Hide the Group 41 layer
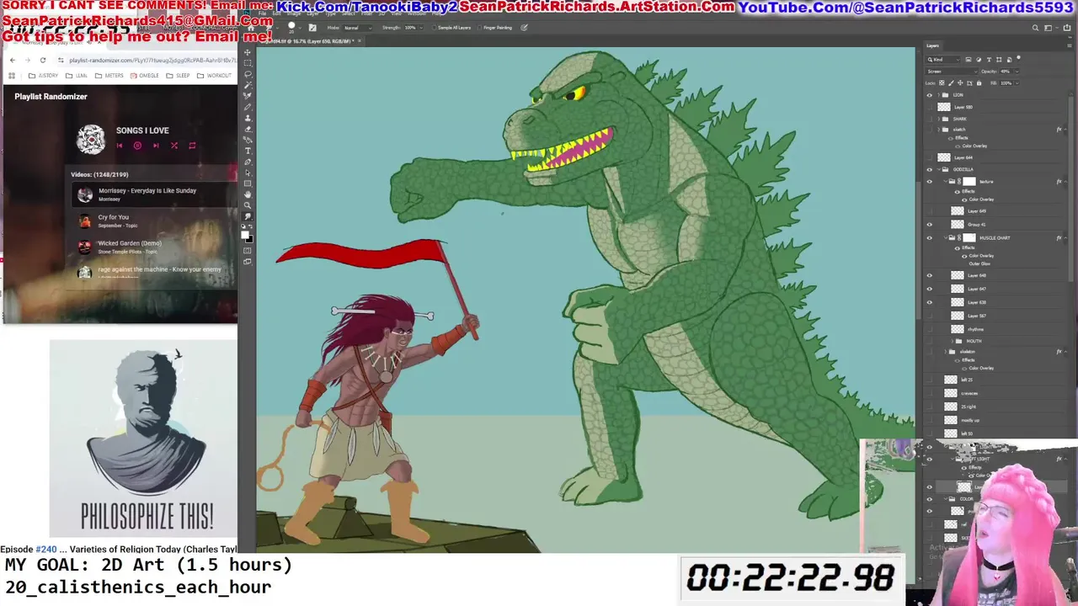The image size is (1078, 606). [x=930, y=225]
